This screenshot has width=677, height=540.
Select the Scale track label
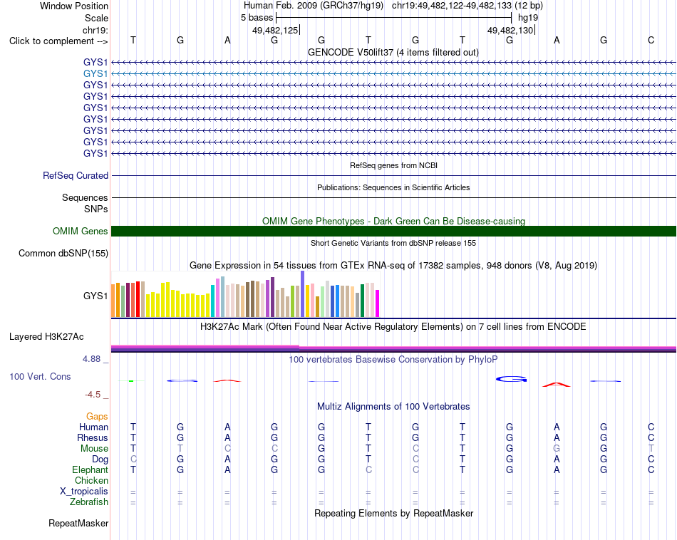96,18
